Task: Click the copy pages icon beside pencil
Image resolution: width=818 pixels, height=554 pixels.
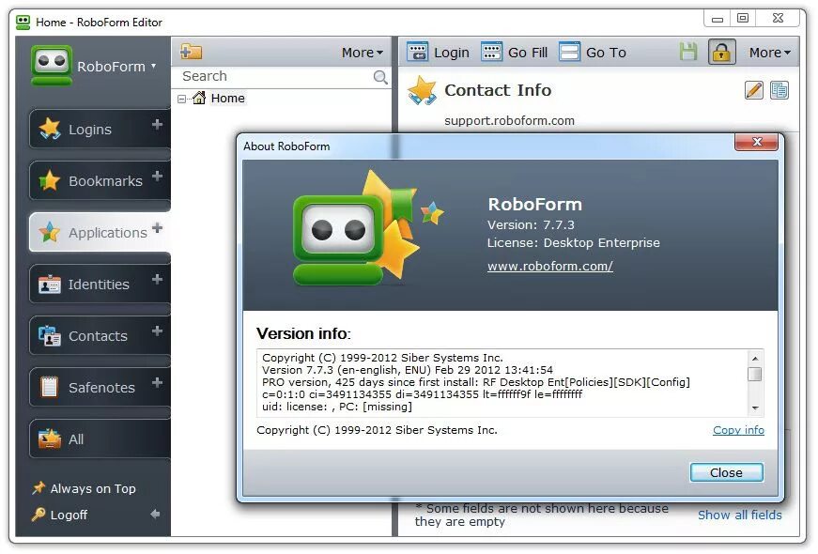Action: (x=779, y=90)
